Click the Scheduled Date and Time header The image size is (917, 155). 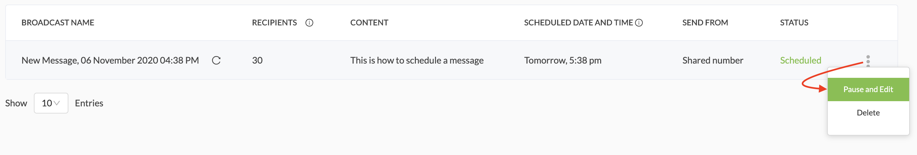pos(578,23)
